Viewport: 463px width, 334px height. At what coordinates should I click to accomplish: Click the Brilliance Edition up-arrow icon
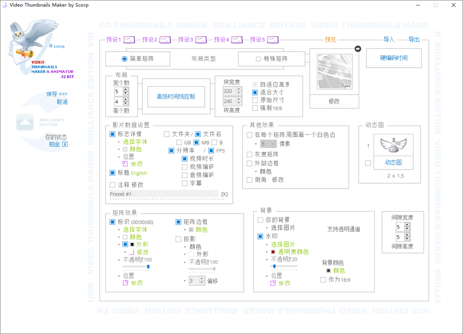click(x=25, y=122)
